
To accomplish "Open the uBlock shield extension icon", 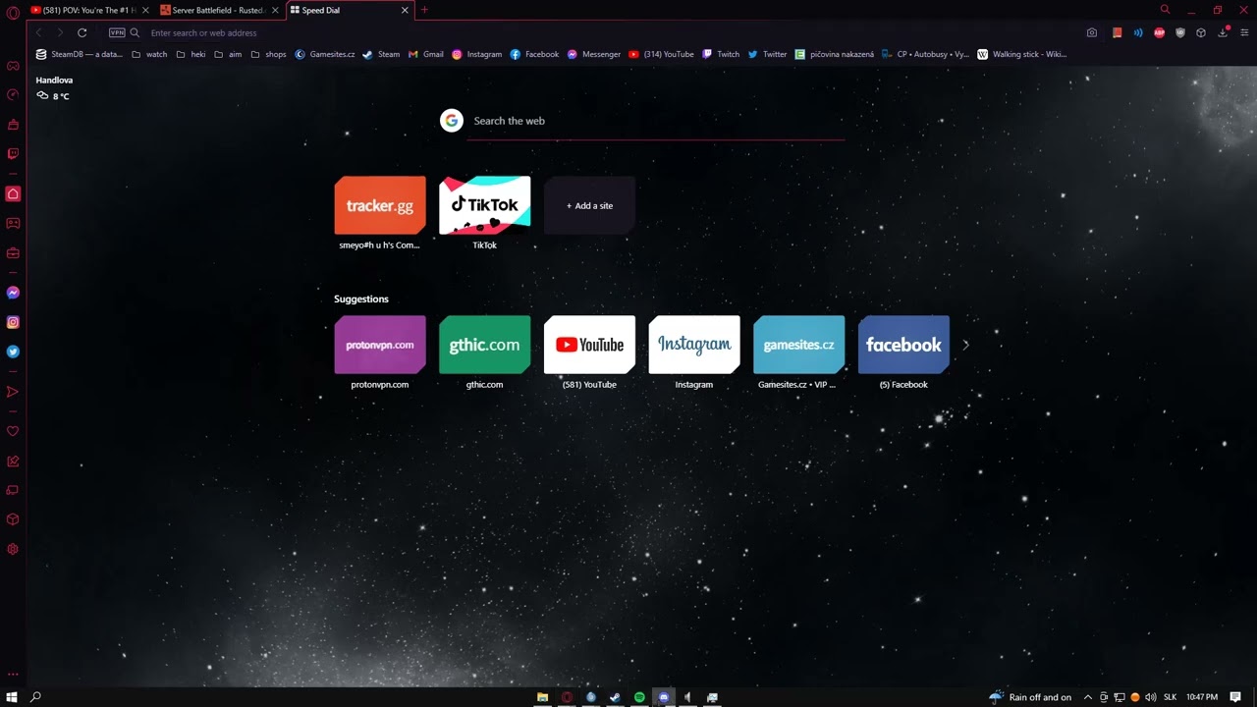I will 1180,32.
